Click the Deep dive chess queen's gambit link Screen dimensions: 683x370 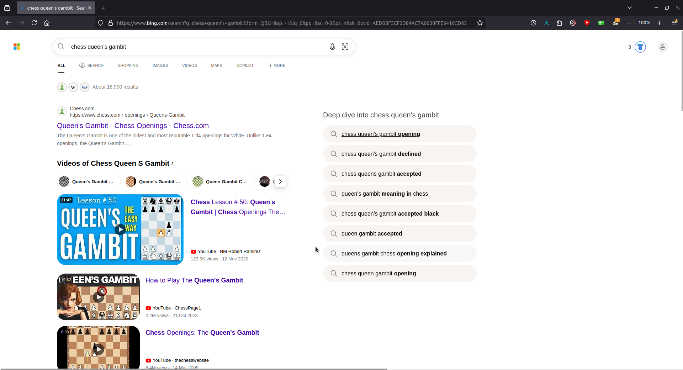click(x=404, y=115)
